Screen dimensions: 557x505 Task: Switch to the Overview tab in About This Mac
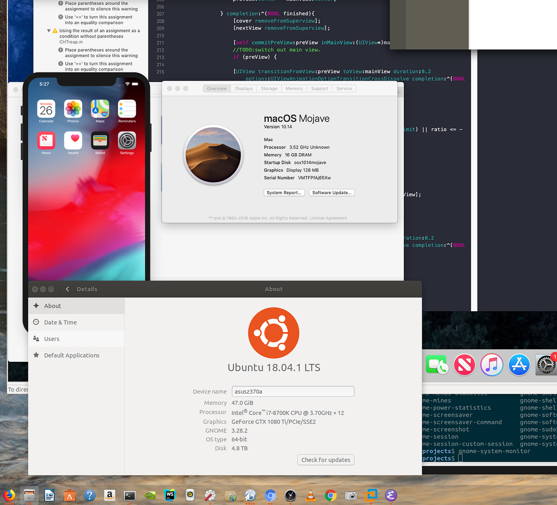coord(217,88)
